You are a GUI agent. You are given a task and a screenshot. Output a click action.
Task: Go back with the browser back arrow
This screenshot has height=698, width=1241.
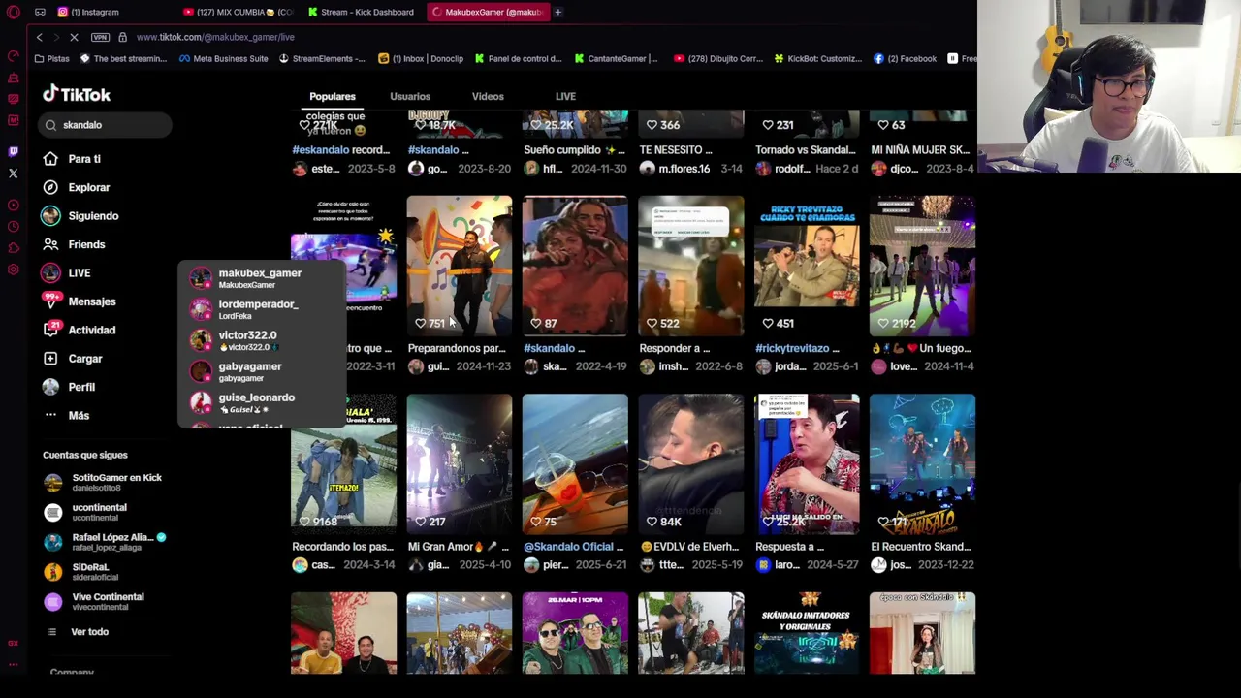pyautogui.click(x=39, y=37)
